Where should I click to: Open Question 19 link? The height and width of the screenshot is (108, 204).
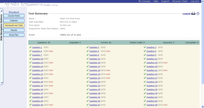(37, 70)
